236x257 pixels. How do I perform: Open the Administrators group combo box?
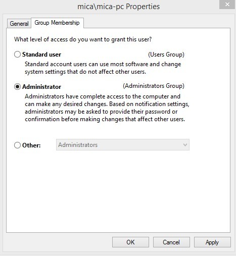[123, 145]
